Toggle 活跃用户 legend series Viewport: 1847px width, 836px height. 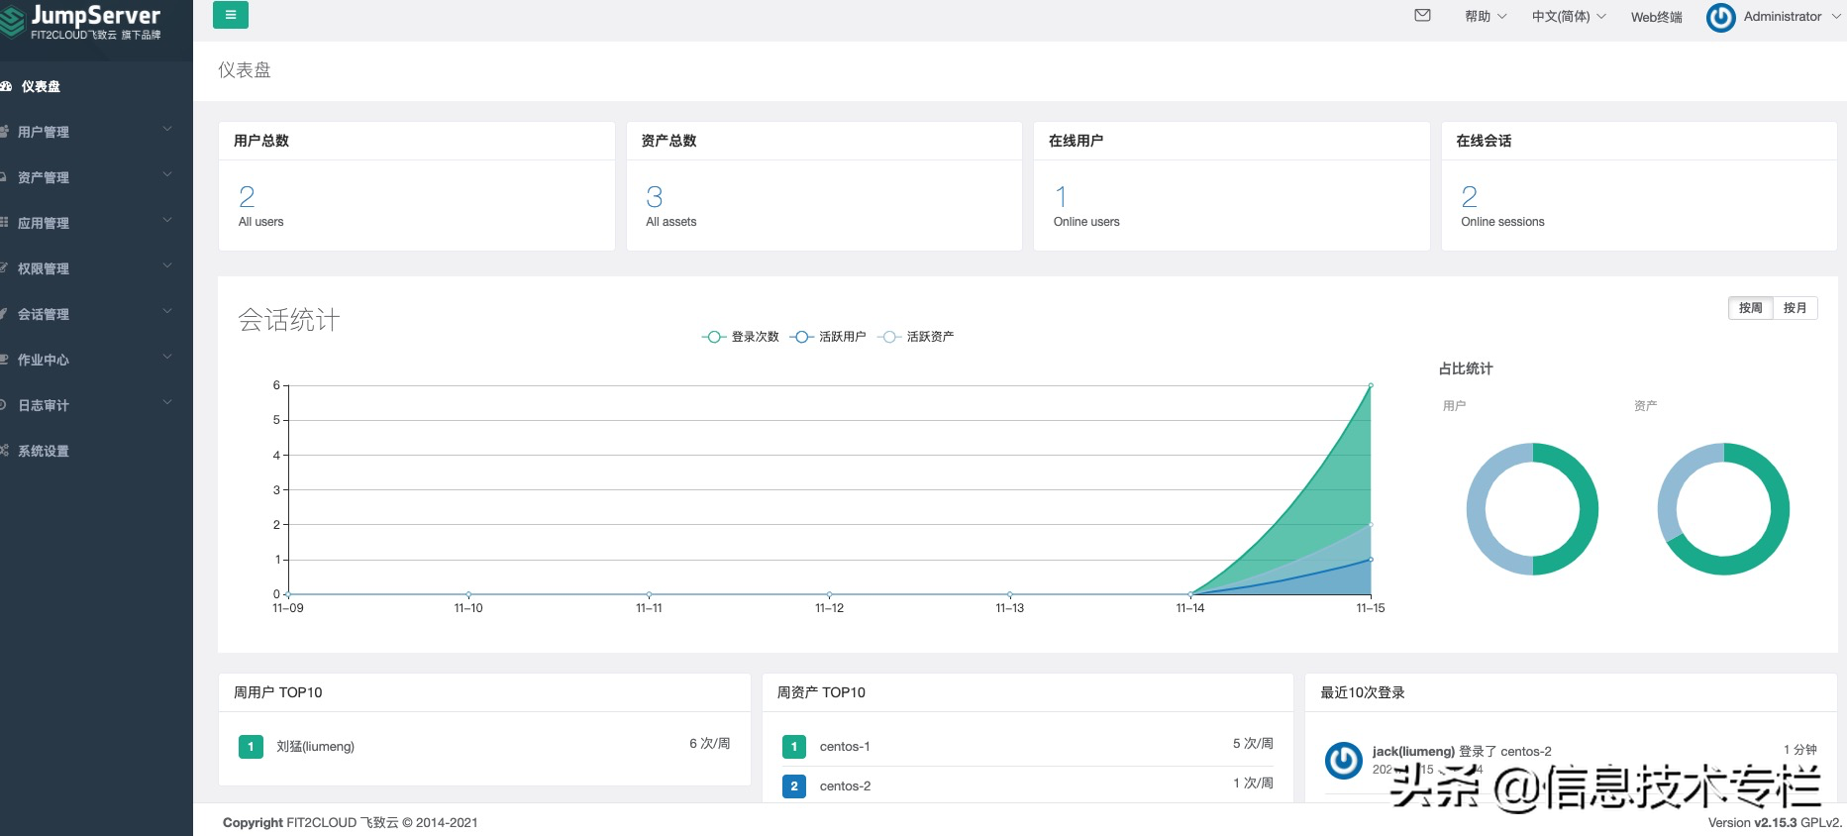pyautogui.click(x=828, y=337)
